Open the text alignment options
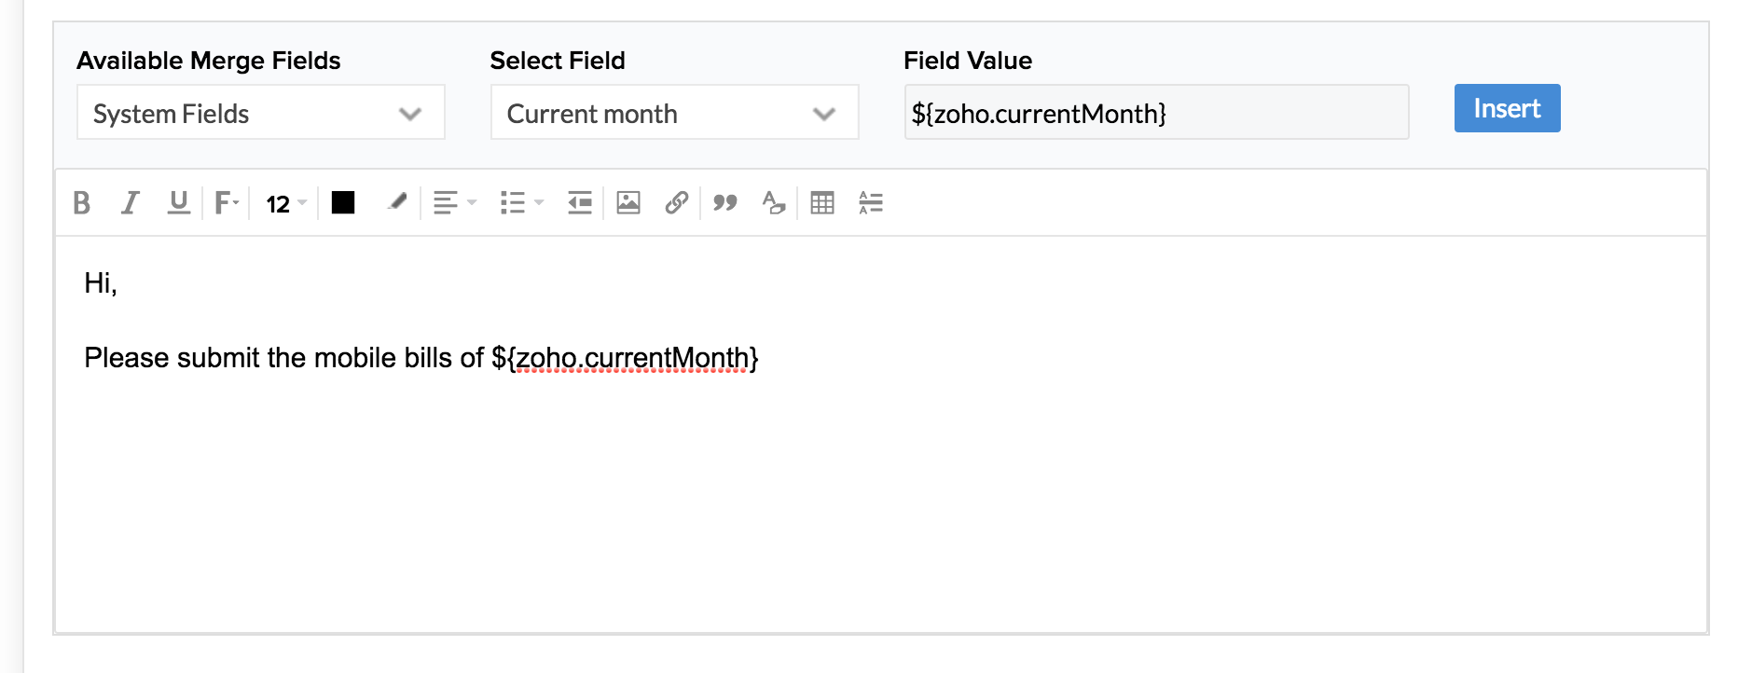 454,202
